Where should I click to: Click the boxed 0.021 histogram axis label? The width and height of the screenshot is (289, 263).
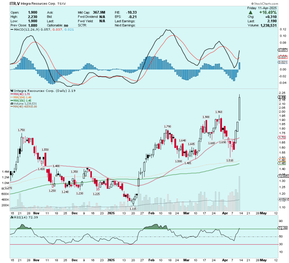(x=282, y=62)
